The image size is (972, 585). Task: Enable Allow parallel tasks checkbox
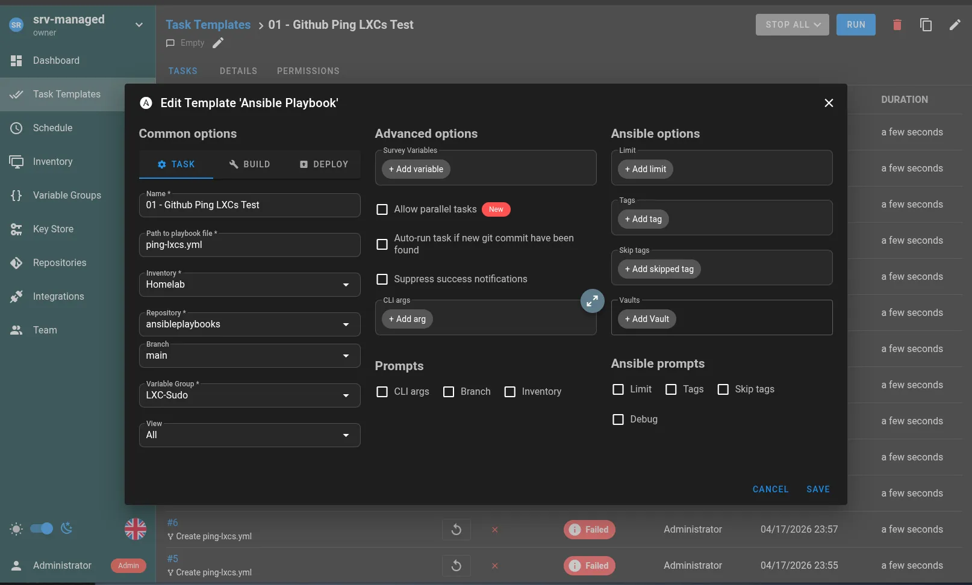pos(382,209)
